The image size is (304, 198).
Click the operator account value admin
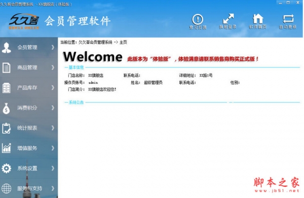pyautogui.click(x=93, y=83)
